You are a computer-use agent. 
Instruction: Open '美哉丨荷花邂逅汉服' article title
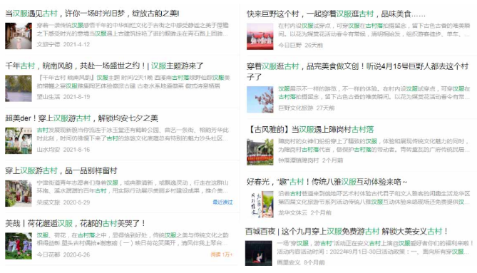(x=75, y=223)
